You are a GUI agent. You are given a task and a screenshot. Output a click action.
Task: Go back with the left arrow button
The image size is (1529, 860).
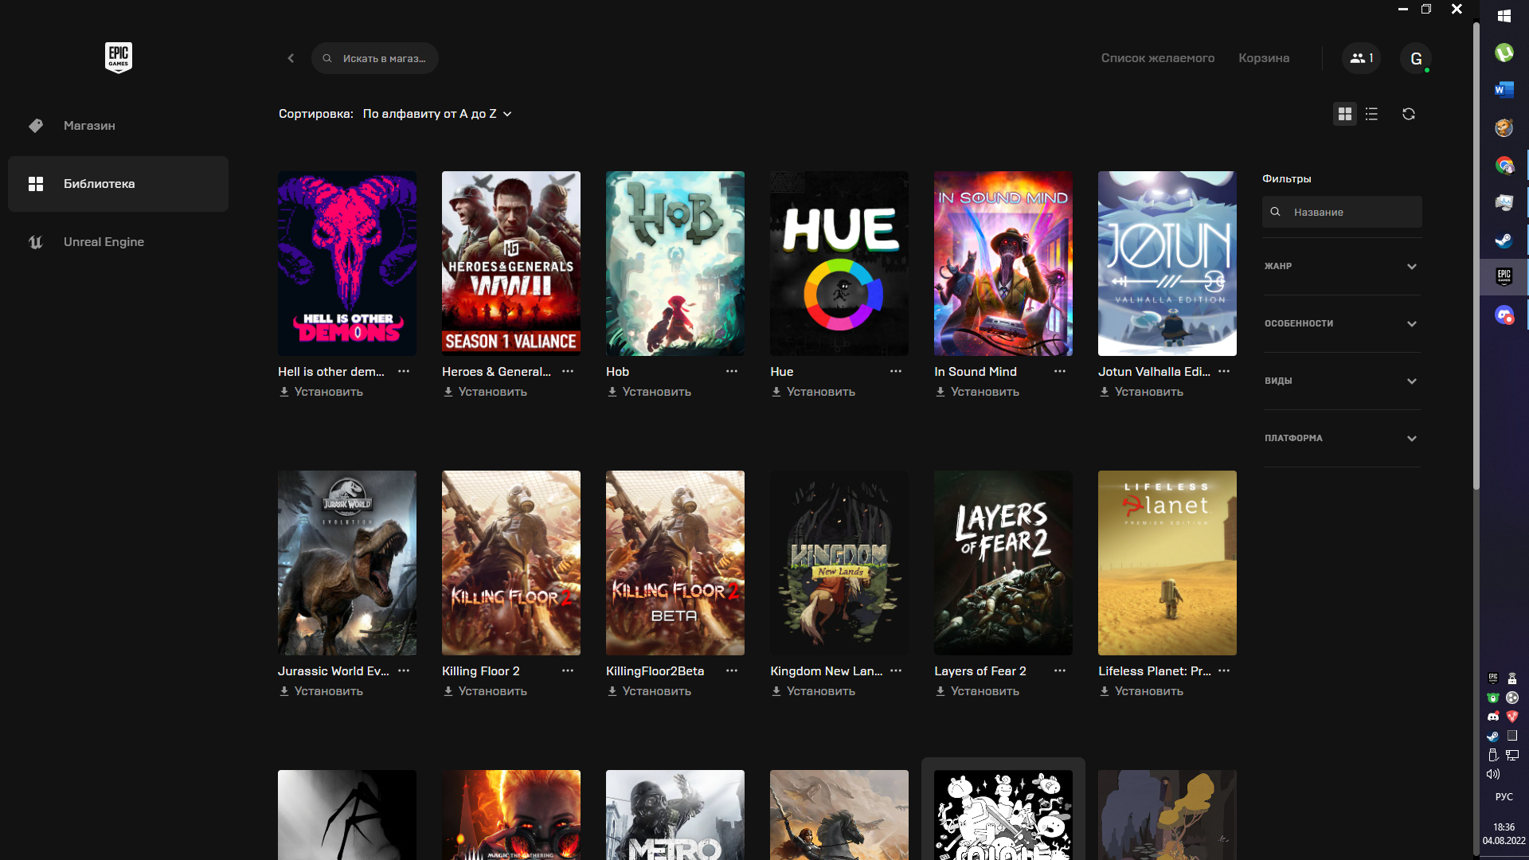(291, 58)
